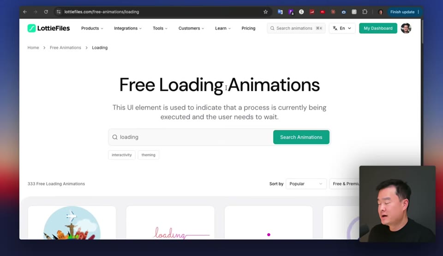Viewport: 443px width, 256px height.
Task: Click the Free Loading Animations heading
Action: 219,85
